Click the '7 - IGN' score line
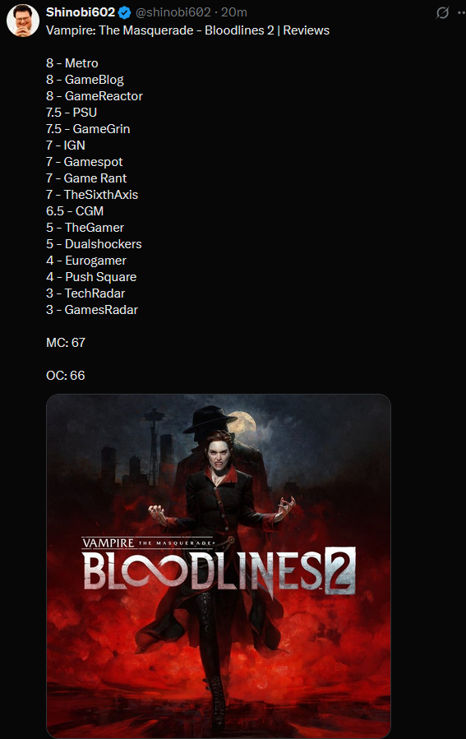Image resolution: width=466 pixels, height=739 pixels. [66, 145]
